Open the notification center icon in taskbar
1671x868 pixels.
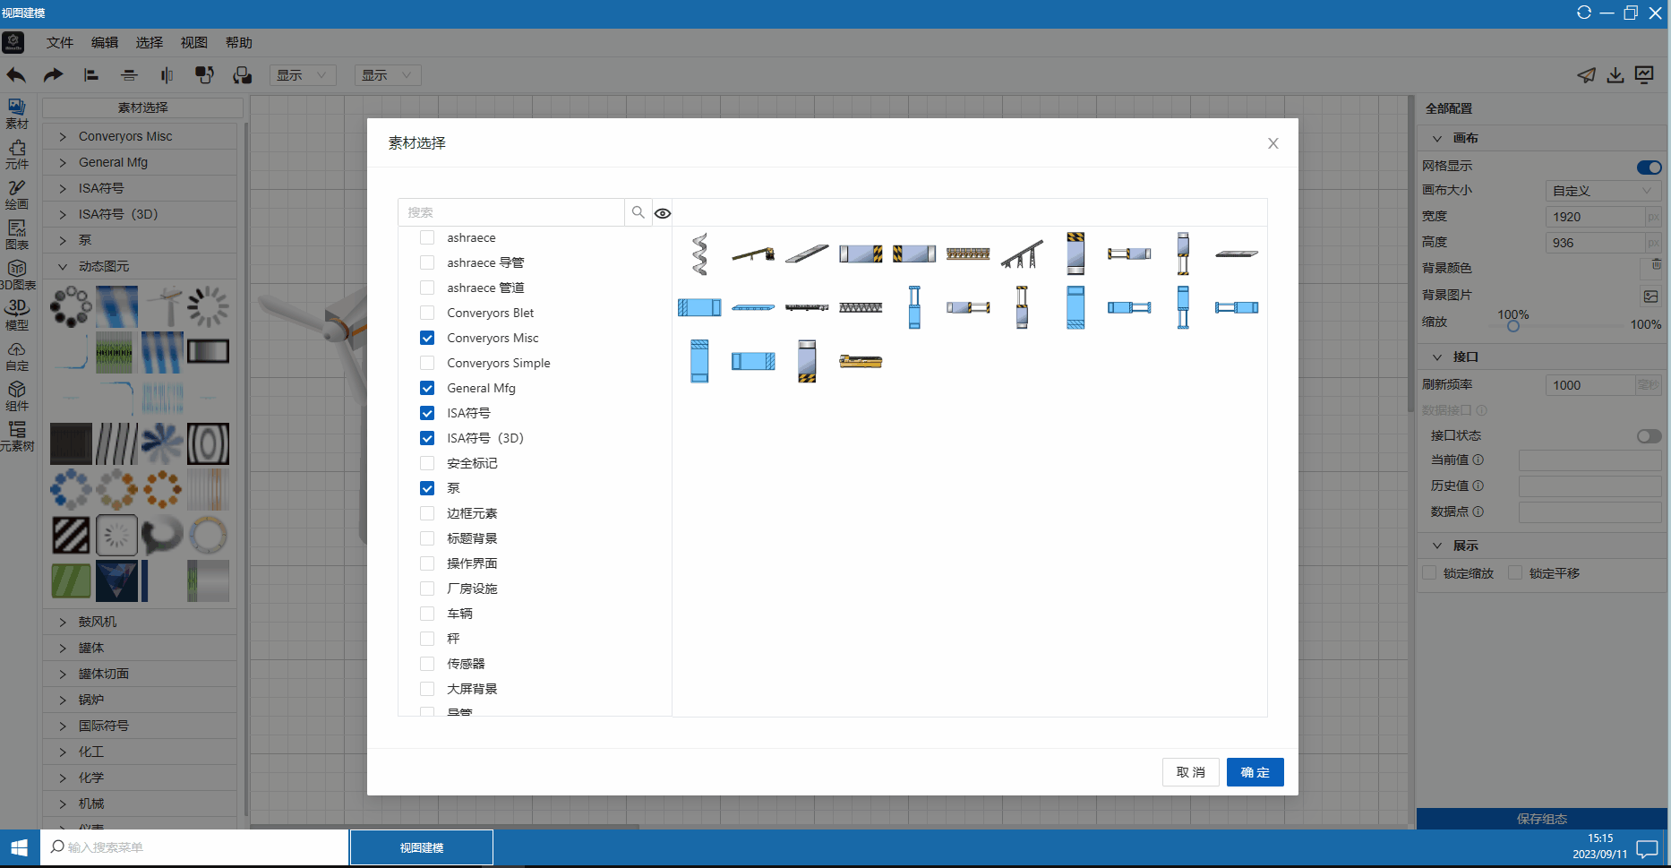(1647, 847)
